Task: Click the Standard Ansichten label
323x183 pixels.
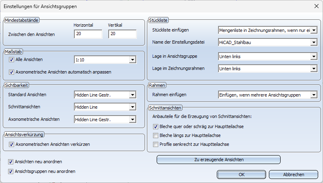Action: 27,95
